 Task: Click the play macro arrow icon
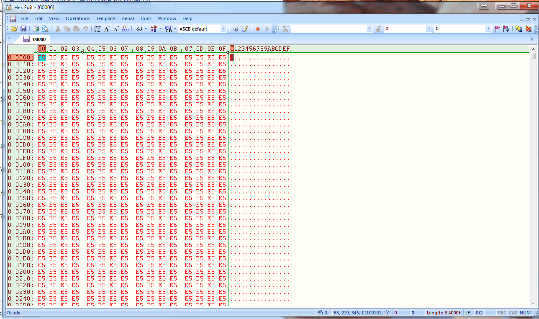pyautogui.click(x=267, y=29)
